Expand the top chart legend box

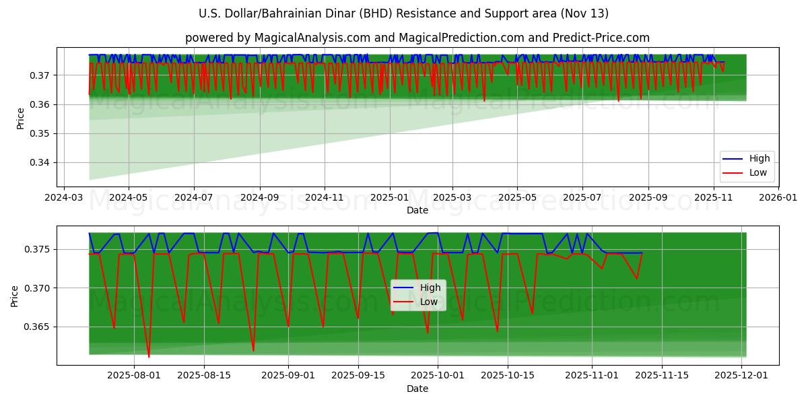click(747, 165)
